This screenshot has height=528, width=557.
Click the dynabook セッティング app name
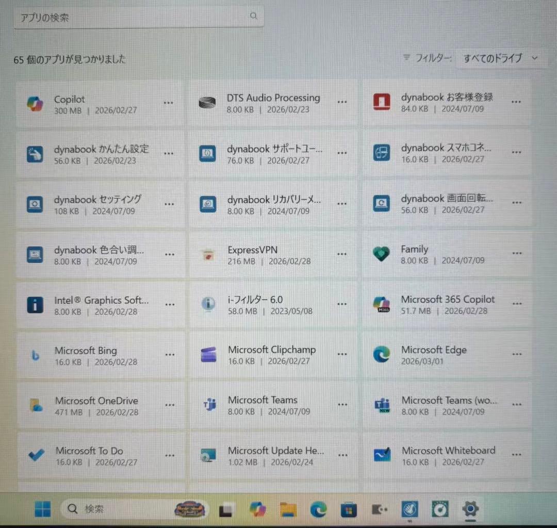[x=97, y=200]
